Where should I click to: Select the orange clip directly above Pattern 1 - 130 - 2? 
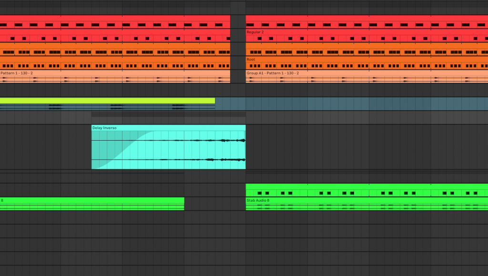[x=115, y=62]
